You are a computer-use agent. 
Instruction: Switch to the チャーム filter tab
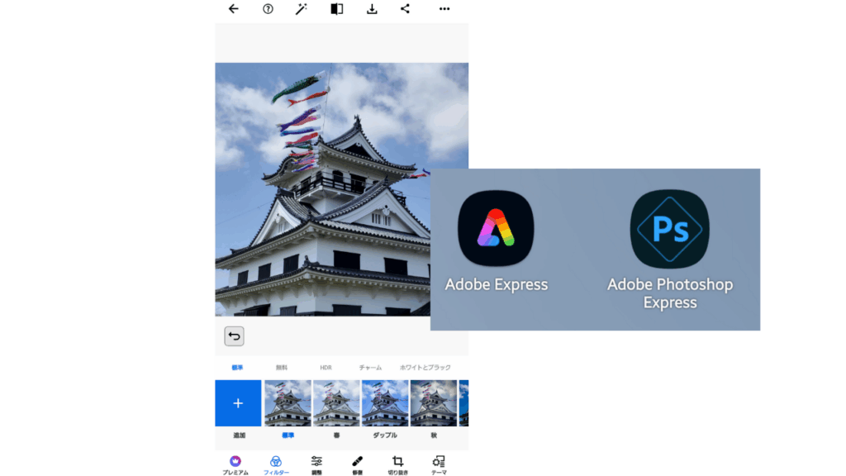(370, 368)
